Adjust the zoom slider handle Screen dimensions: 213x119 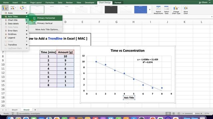coord(194,114)
